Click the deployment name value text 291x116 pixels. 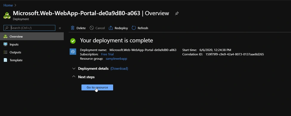point(143,50)
